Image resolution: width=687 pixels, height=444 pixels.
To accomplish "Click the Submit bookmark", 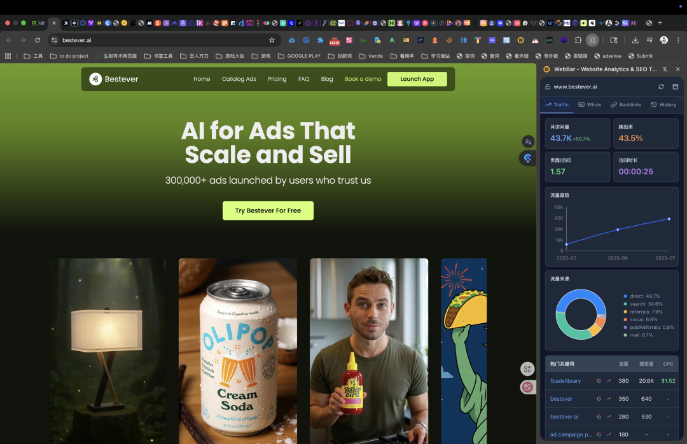I will tap(640, 56).
